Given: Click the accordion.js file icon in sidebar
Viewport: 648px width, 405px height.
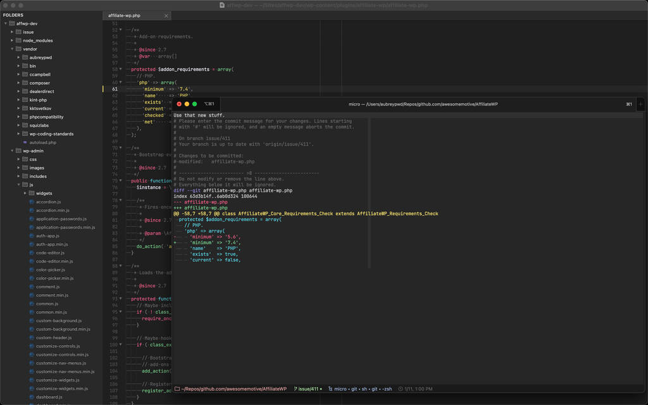Looking at the screenshot, I should 32,201.
